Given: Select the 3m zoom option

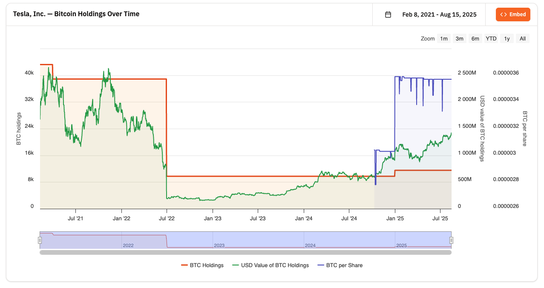Looking at the screenshot, I should tap(460, 39).
